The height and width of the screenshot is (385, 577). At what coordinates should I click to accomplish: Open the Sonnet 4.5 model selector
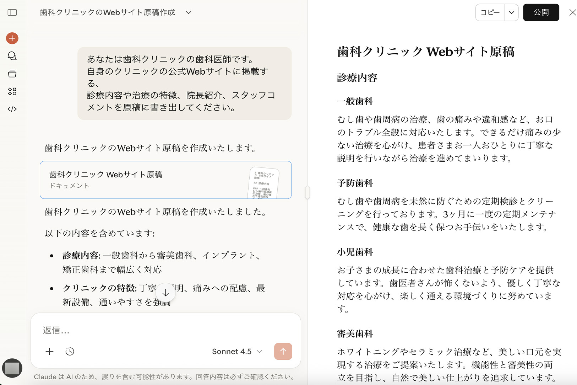(237, 352)
